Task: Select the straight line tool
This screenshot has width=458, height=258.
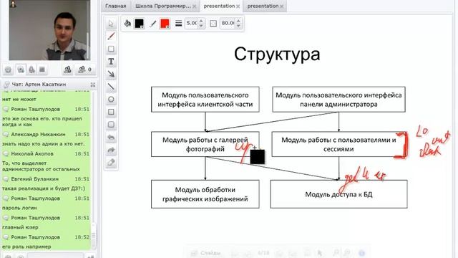Action: coord(111,87)
